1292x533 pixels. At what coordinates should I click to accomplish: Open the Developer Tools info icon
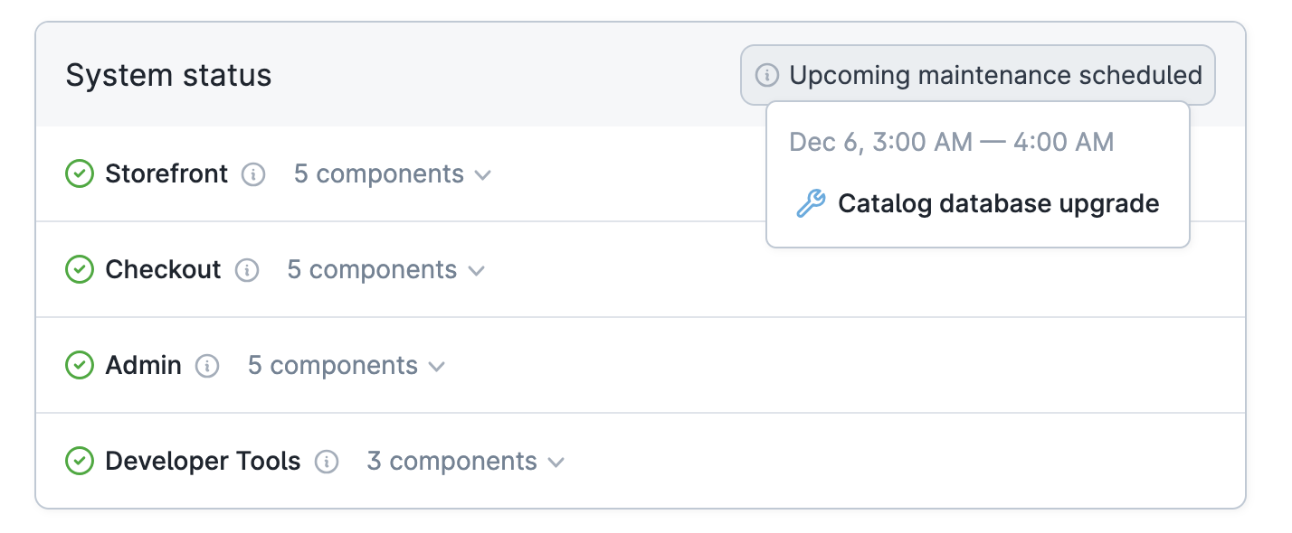point(327,462)
